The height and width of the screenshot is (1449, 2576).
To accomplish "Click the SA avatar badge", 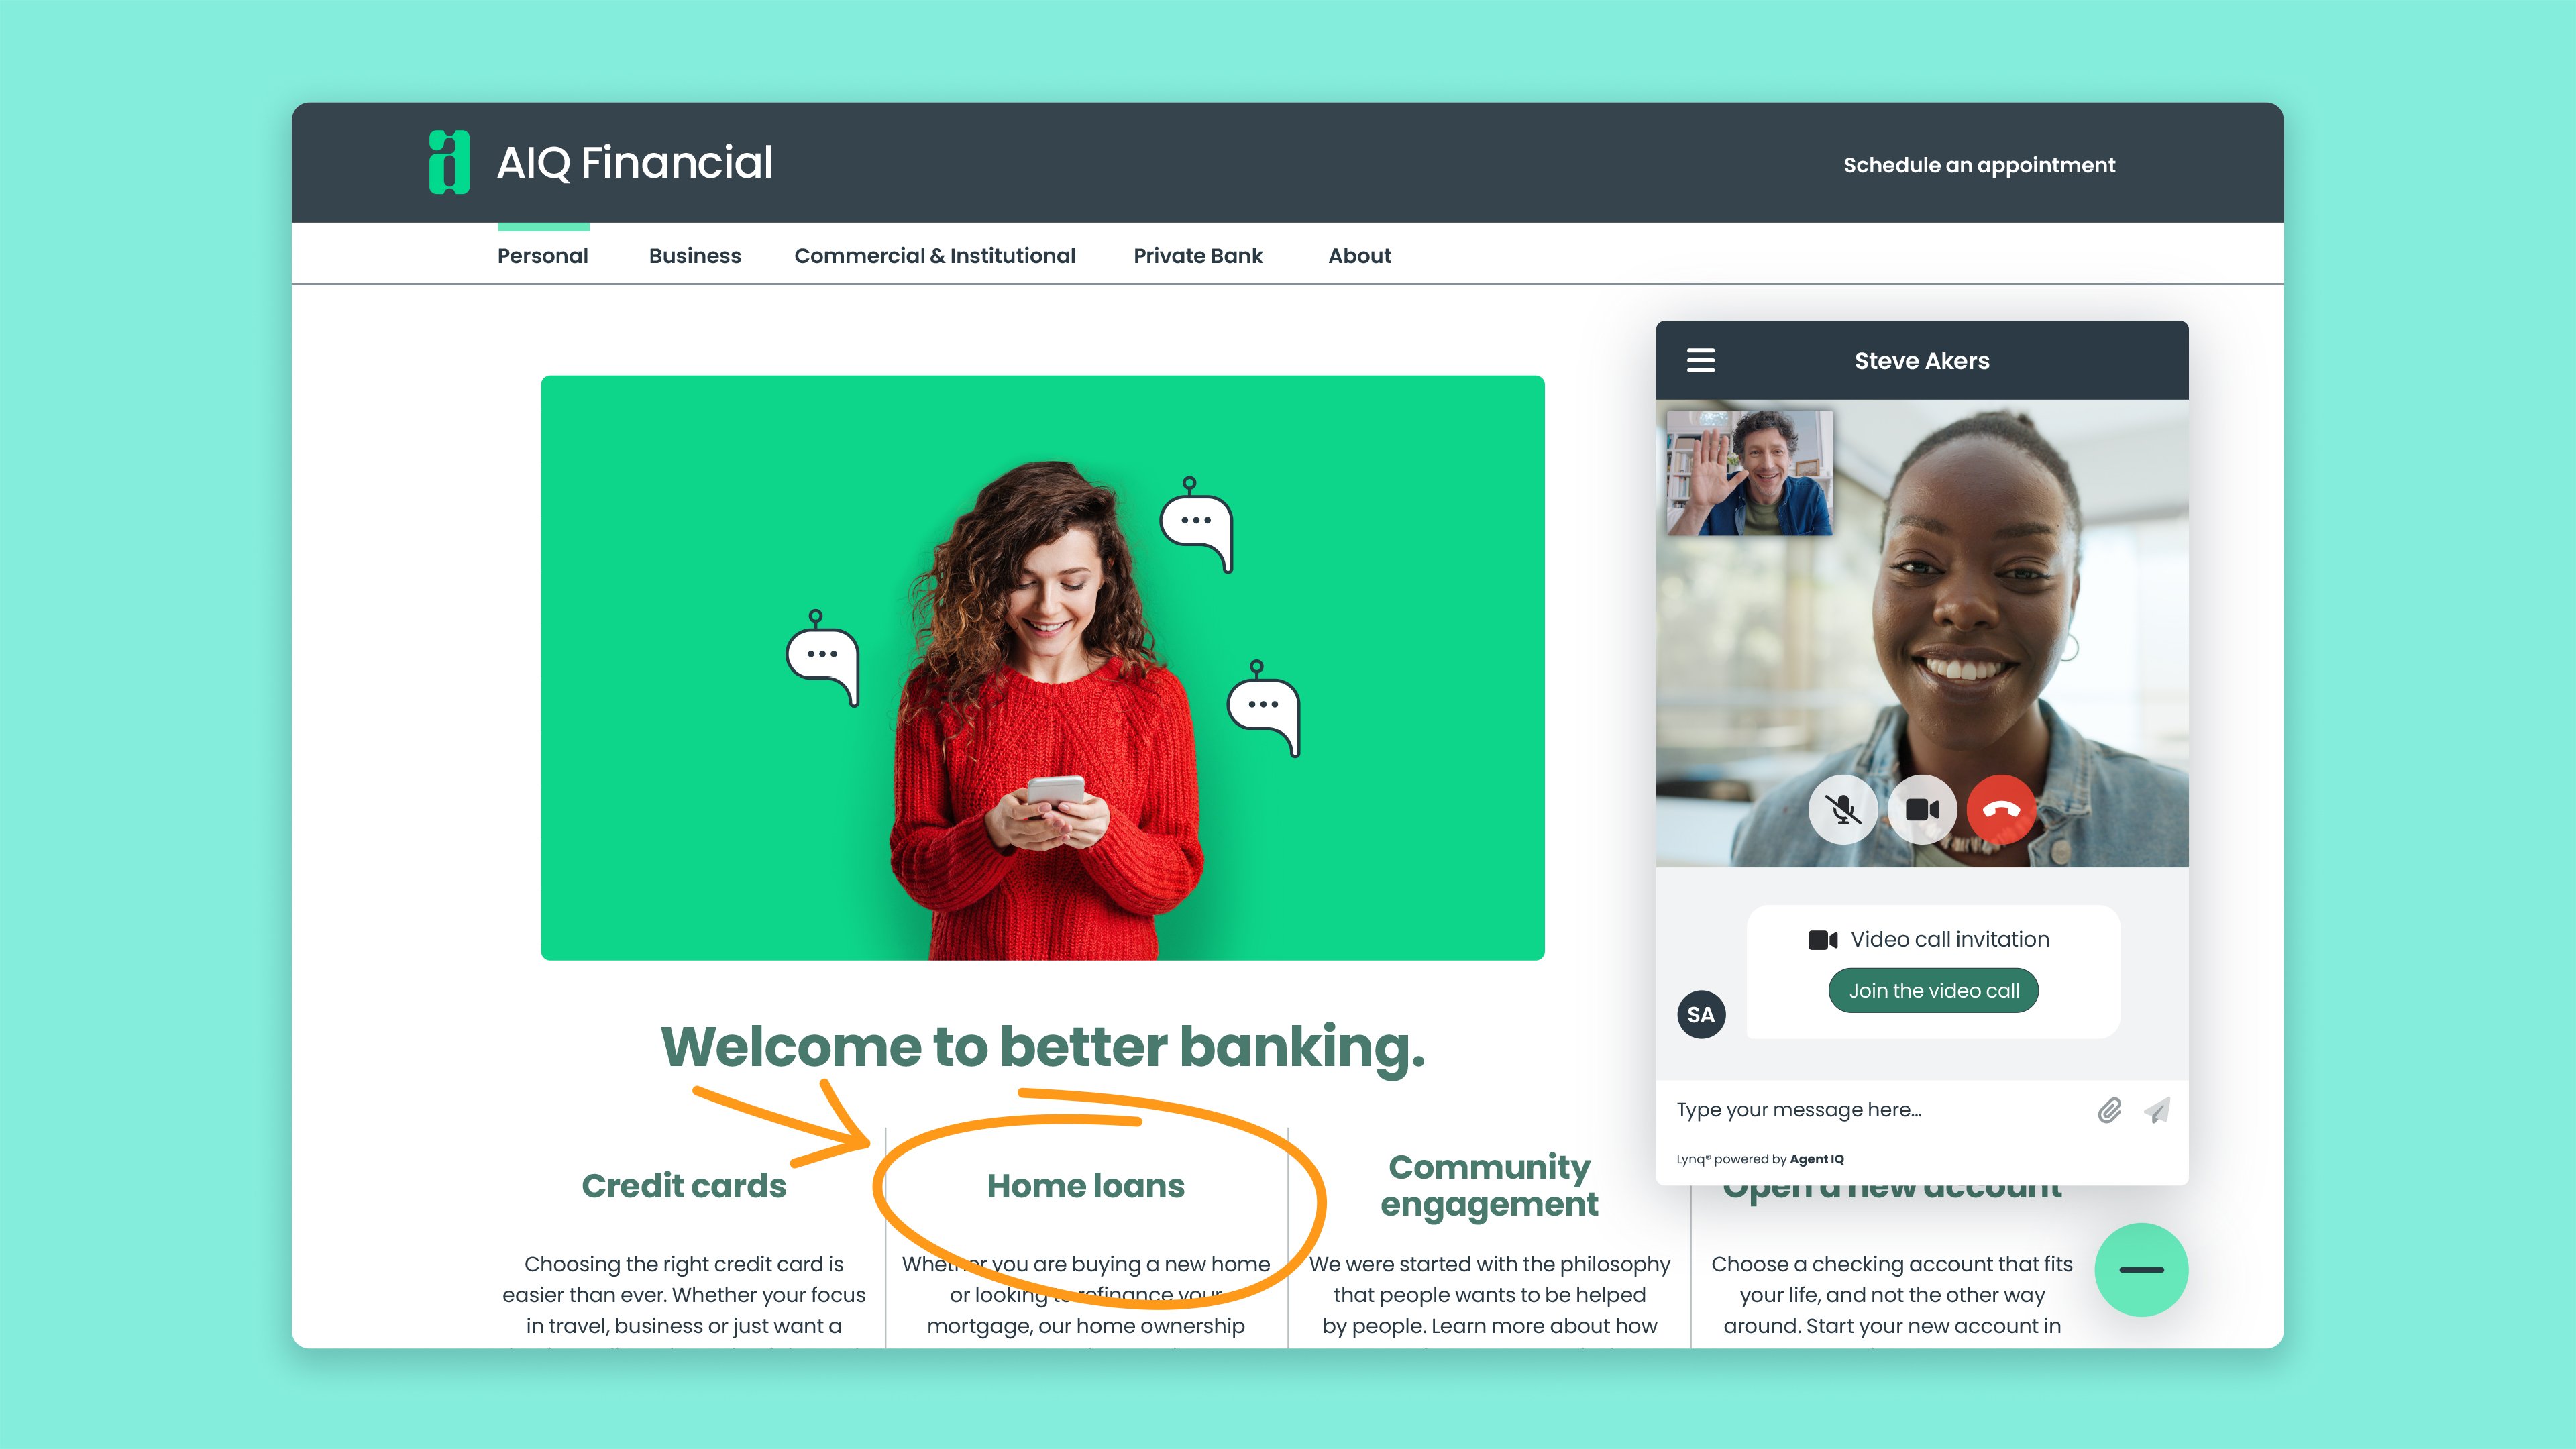I will [1700, 1014].
